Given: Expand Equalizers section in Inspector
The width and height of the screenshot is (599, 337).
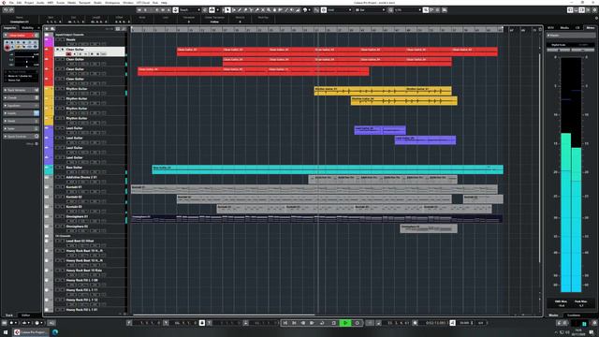Looking at the screenshot, I should (x=21, y=106).
